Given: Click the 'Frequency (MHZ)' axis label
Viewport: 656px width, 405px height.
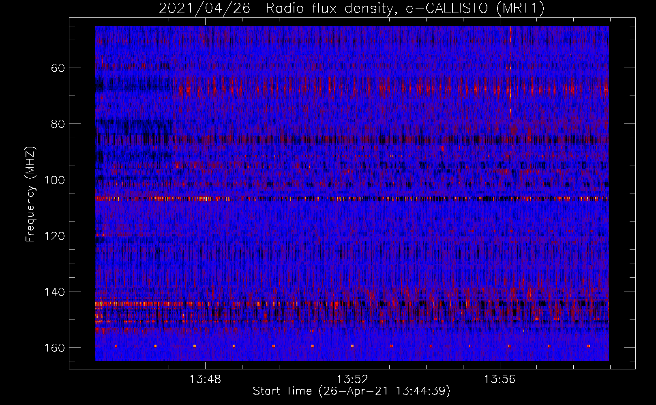Looking at the screenshot, I should point(30,194).
